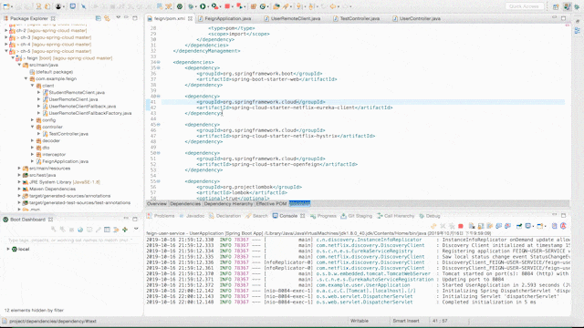This screenshot has height=328, width=584.
Task: Click the Relaunch (red square with arrow) icon
Action: click(239, 6)
